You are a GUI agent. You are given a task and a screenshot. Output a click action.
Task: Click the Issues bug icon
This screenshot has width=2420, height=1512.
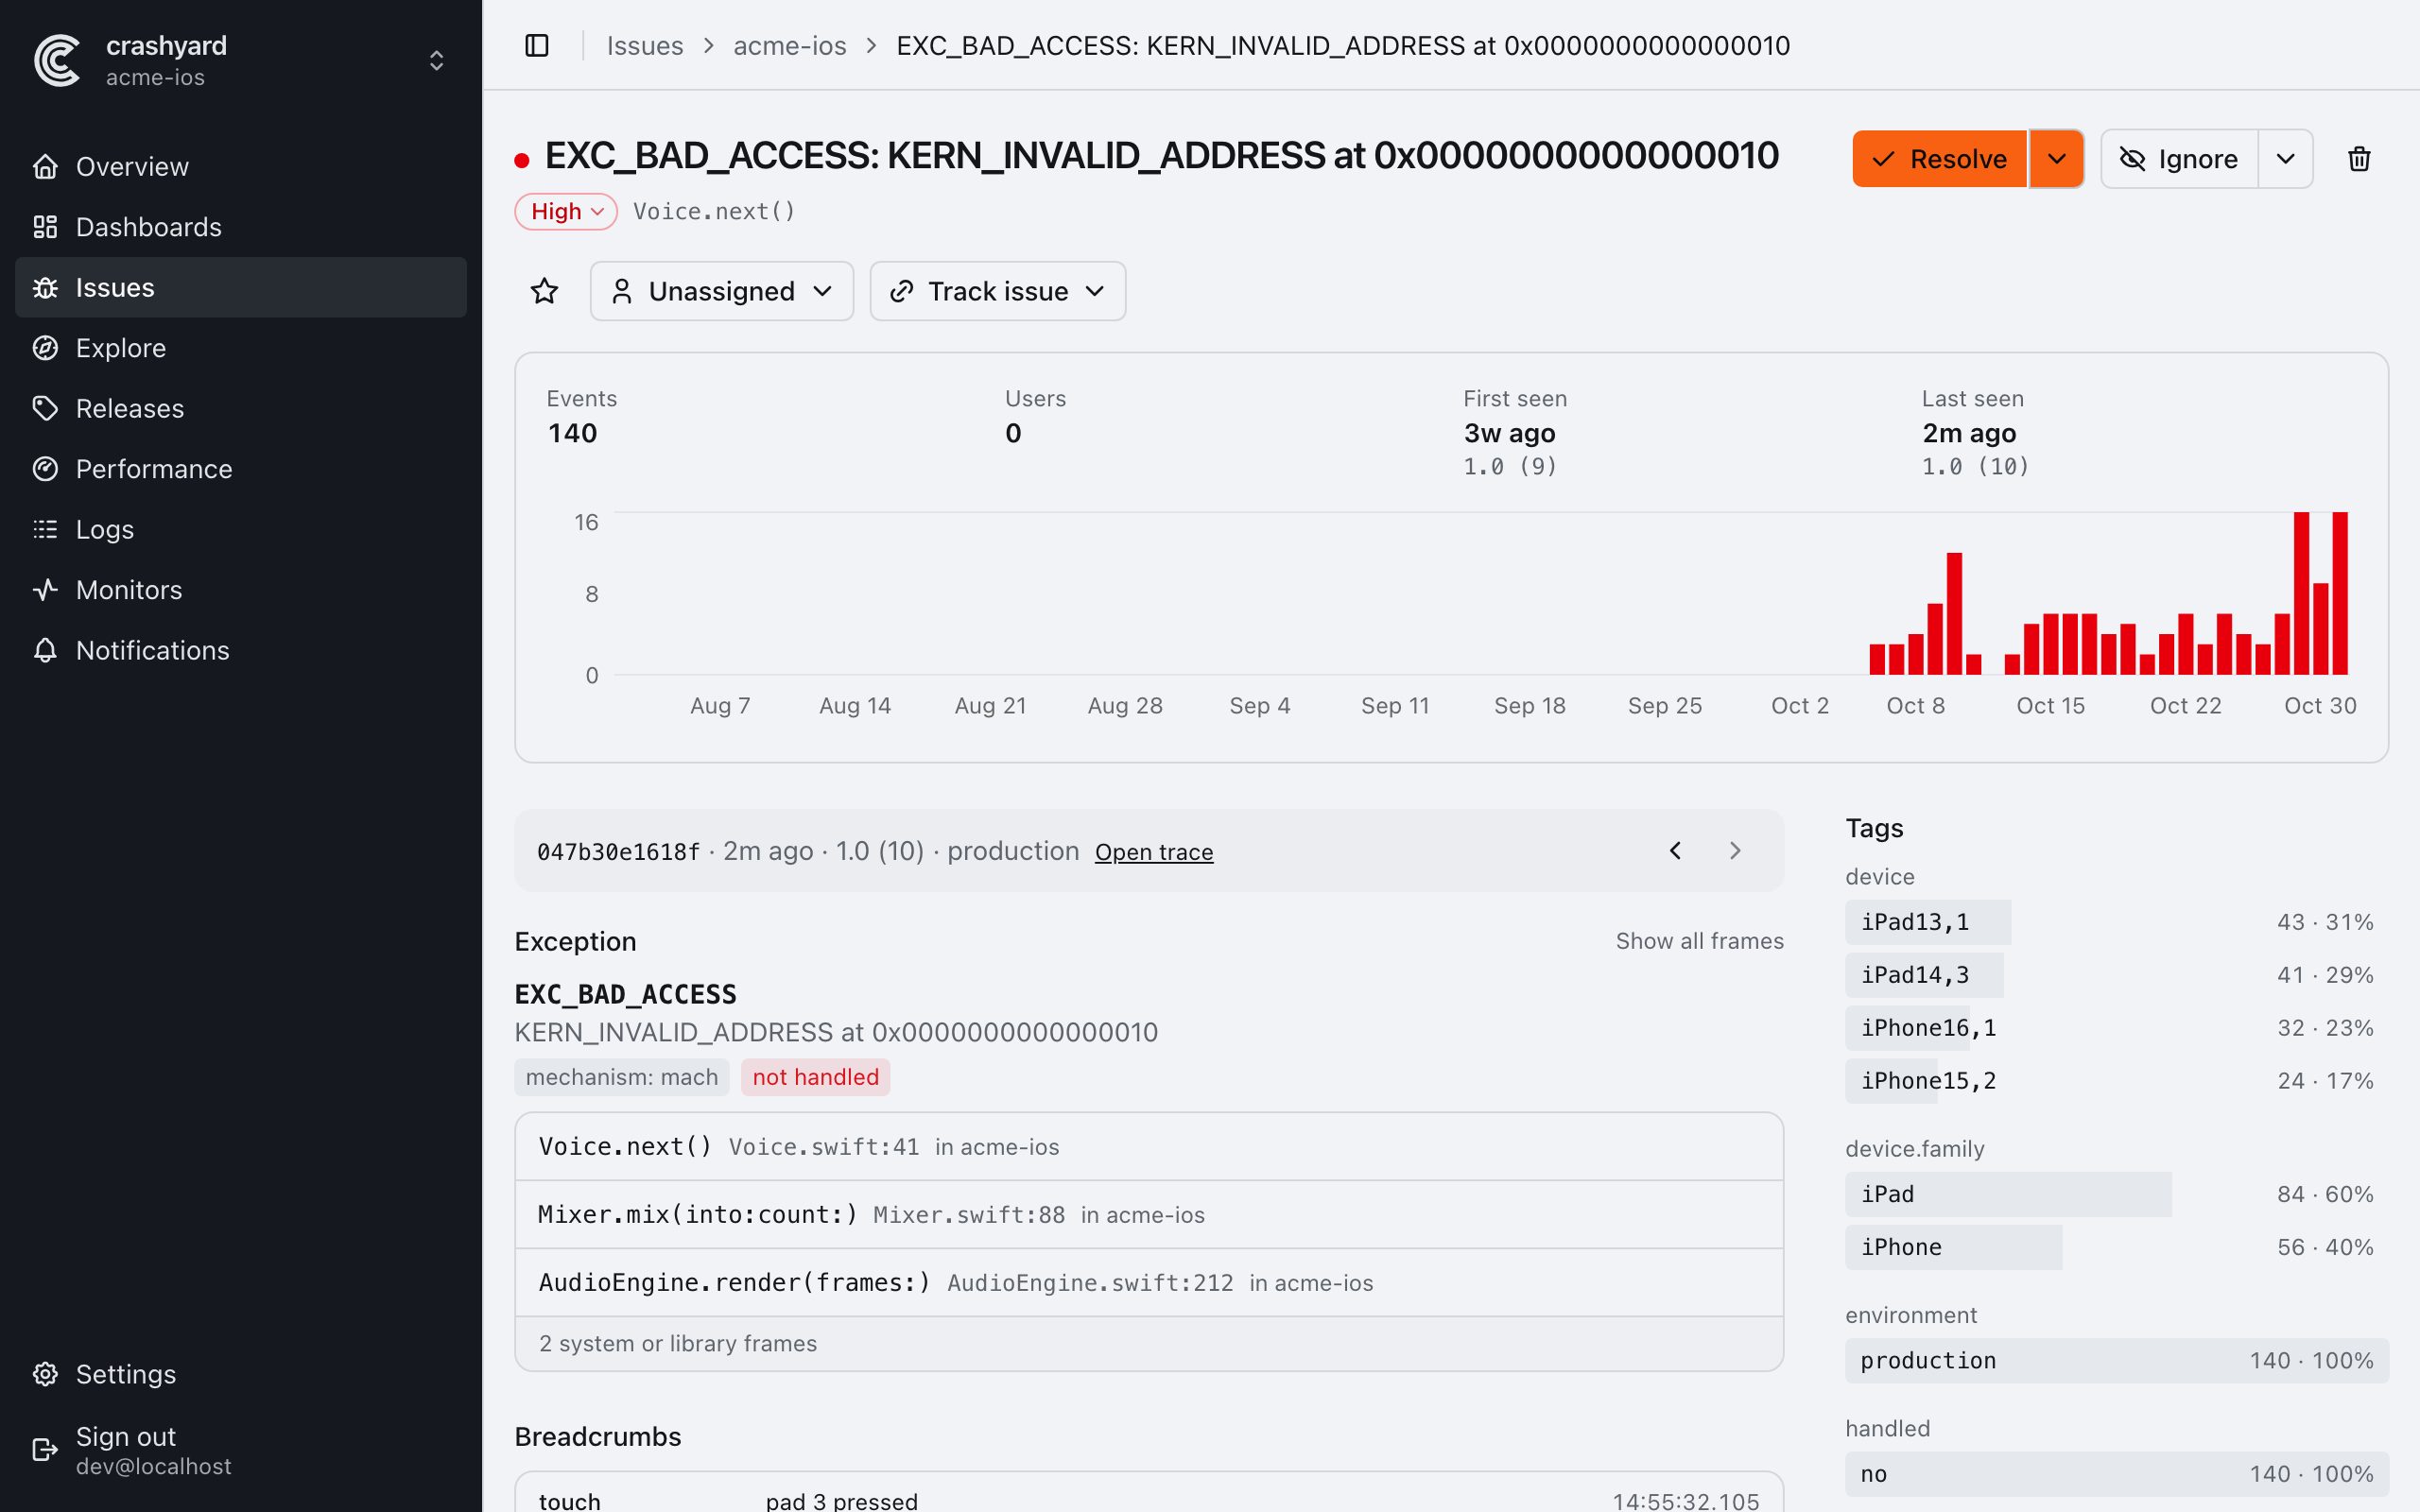pyautogui.click(x=45, y=287)
